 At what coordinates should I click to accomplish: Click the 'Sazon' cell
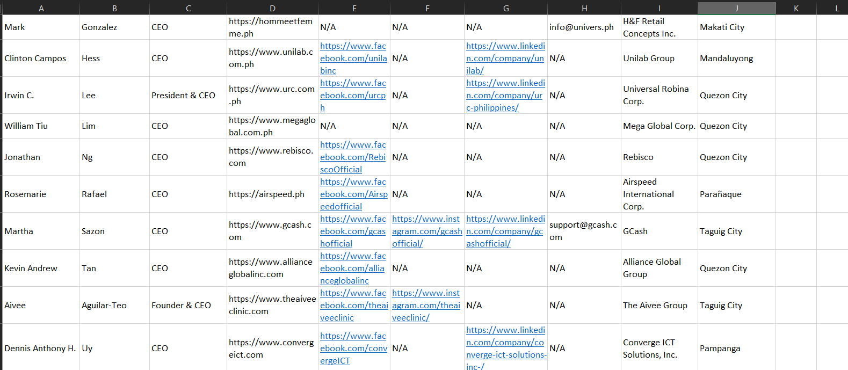coord(114,231)
